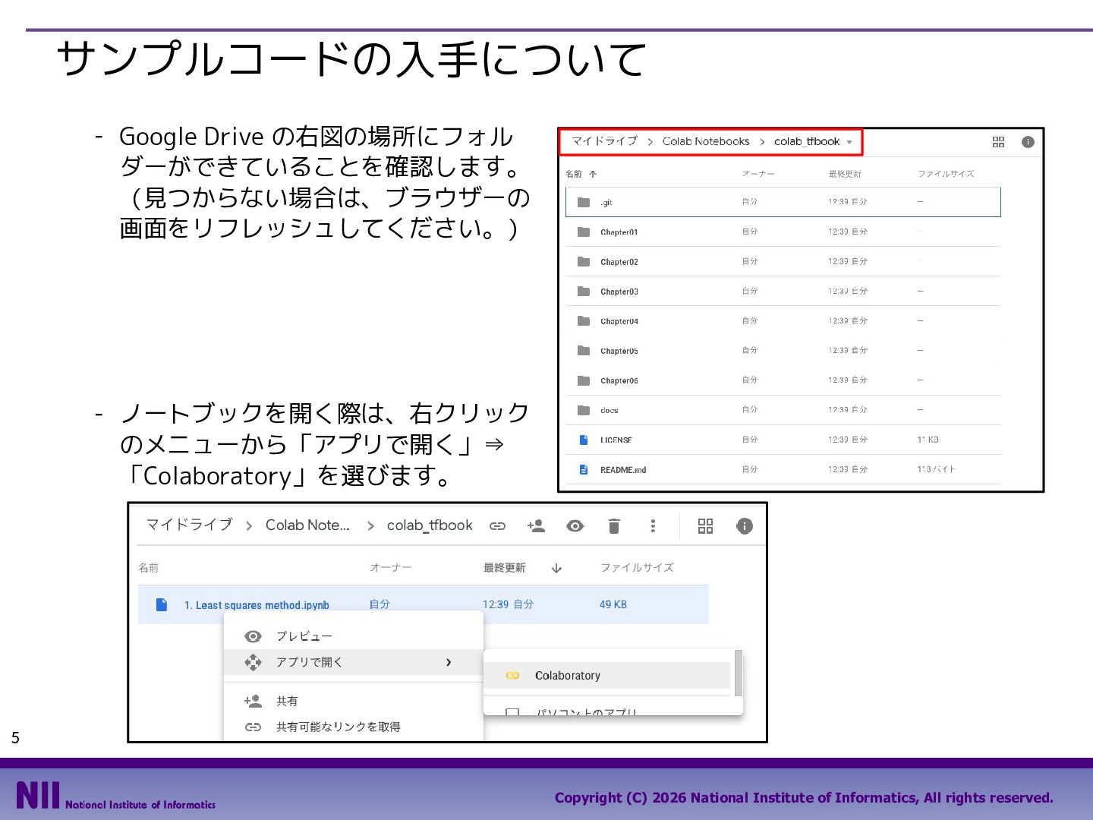Click the add-person share icon in the toolbar

click(x=536, y=525)
